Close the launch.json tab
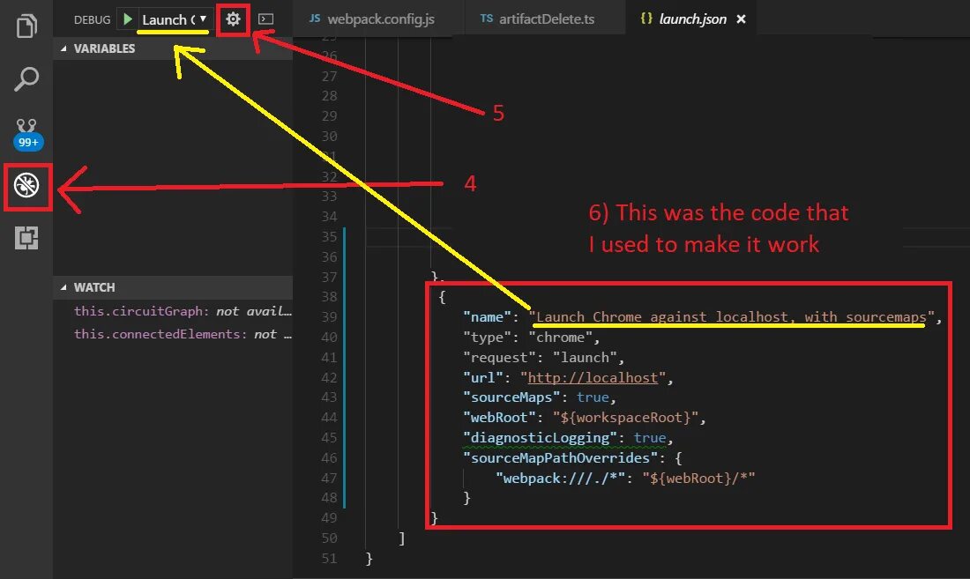The height and width of the screenshot is (579, 970). 740,17
